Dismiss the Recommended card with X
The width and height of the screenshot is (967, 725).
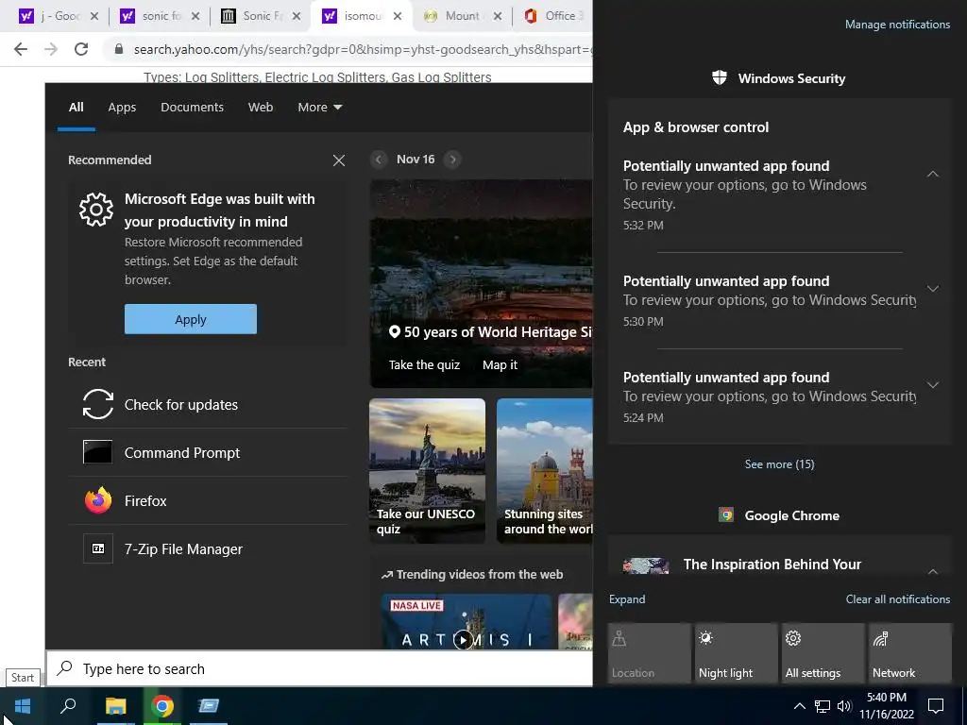pyautogui.click(x=339, y=160)
